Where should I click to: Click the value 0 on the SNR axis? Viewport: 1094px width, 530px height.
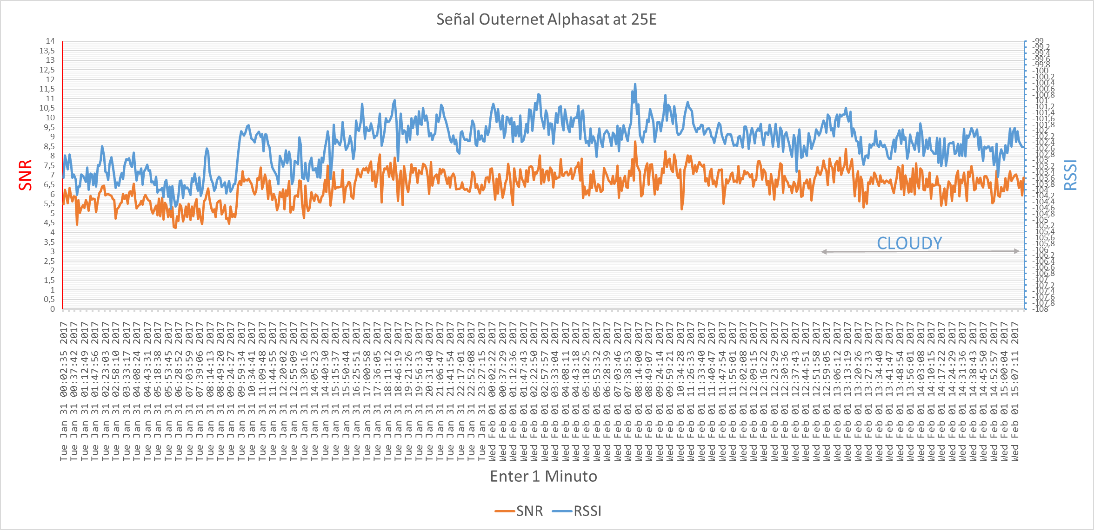(x=53, y=309)
